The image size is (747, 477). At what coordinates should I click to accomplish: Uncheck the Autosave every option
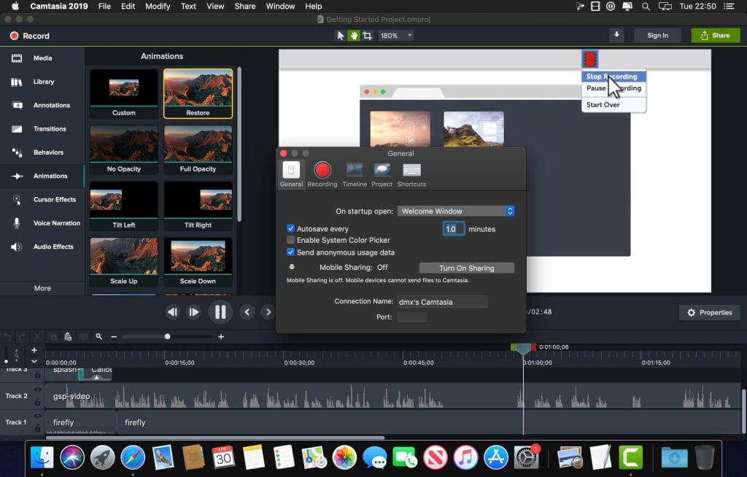(x=290, y=228)
